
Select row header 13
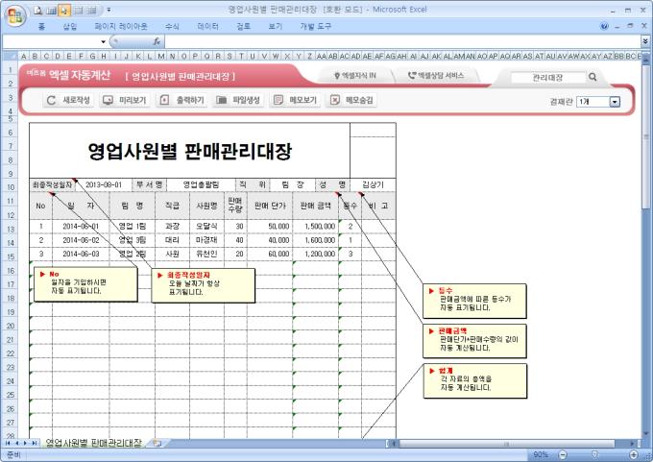click(11, 229)
